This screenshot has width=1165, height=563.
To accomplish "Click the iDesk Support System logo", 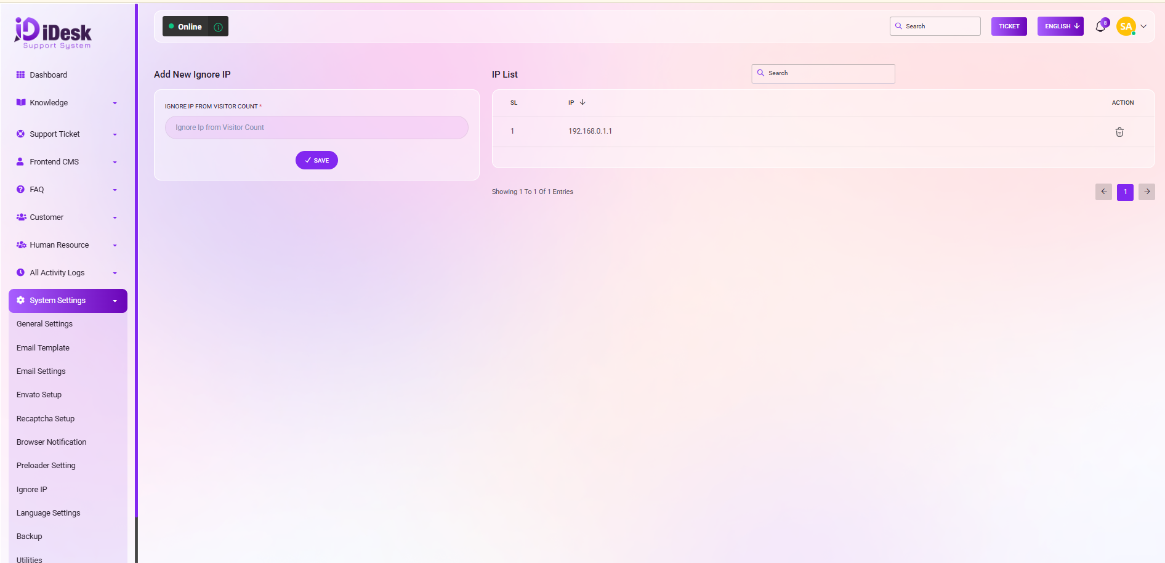I will [x=53, y=33].
